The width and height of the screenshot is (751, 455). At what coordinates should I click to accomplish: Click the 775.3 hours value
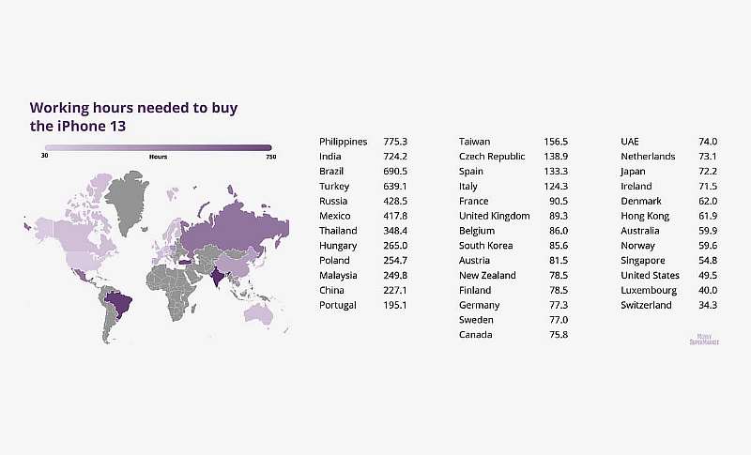pos(396,141)
